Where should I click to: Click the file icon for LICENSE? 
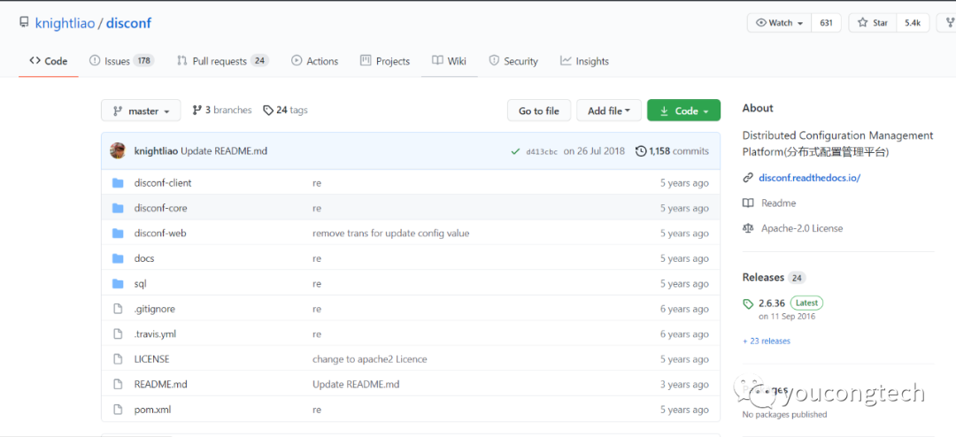[119, 359]
